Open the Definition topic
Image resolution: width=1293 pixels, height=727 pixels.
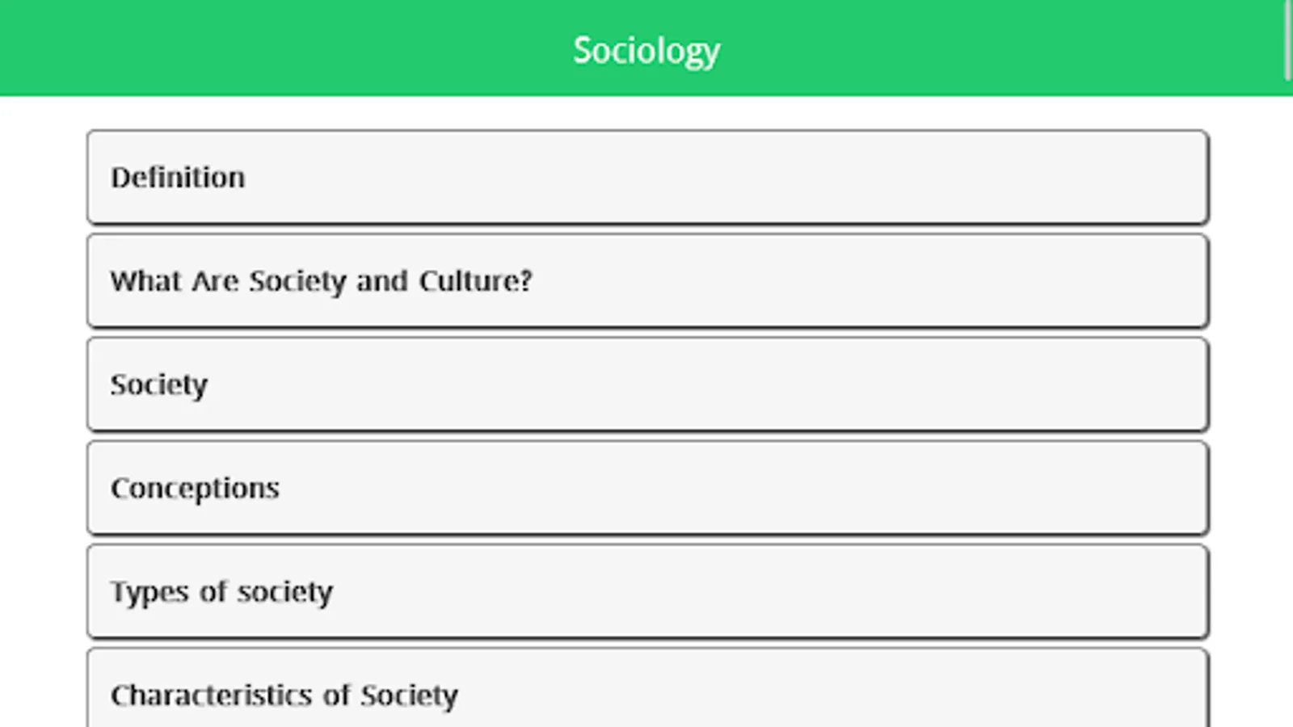pyautogui.click(x=647, y=177)
